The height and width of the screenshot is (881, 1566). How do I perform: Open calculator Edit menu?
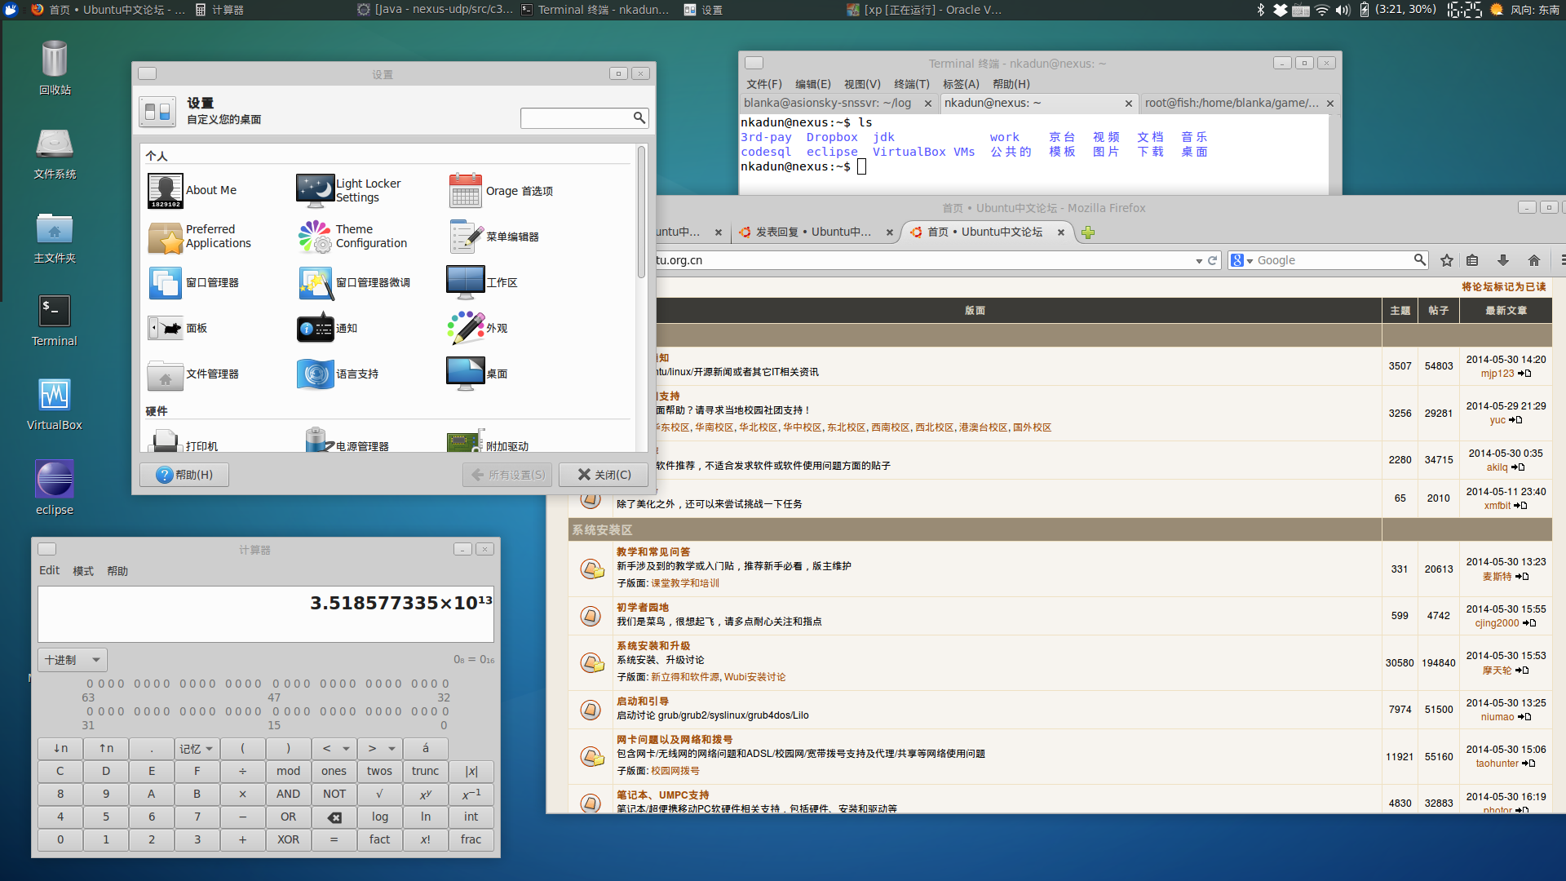pyautogui.click(x=49, y=570)
